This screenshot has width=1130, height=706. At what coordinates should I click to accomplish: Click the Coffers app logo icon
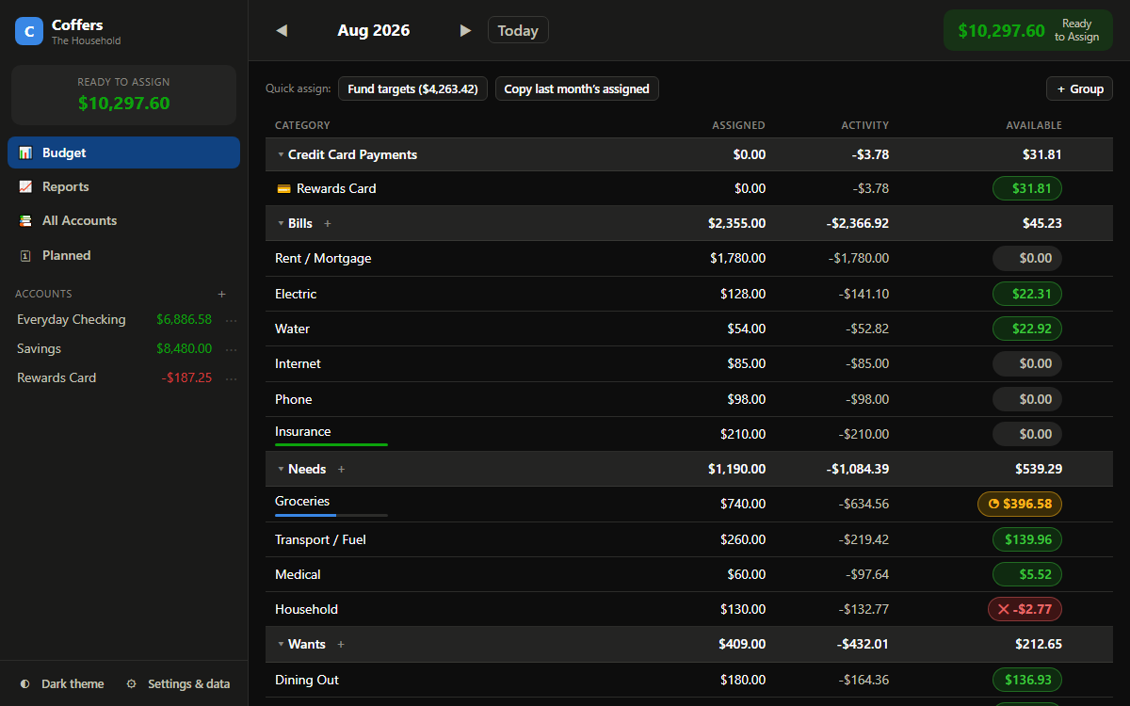click(x=29, y=31)
